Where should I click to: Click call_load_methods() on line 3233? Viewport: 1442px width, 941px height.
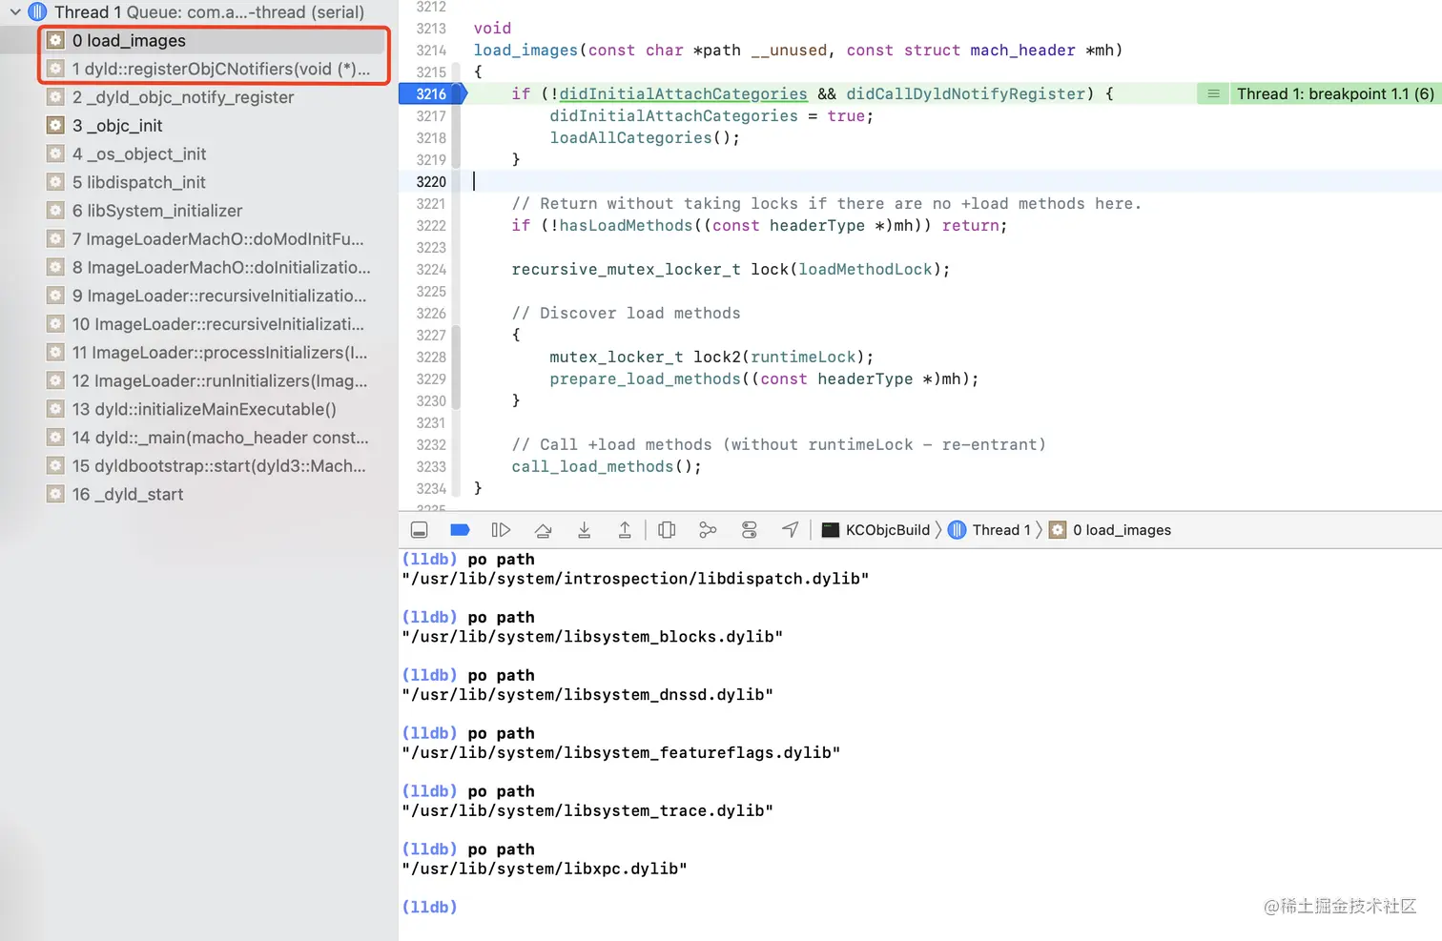pos(607,466)
